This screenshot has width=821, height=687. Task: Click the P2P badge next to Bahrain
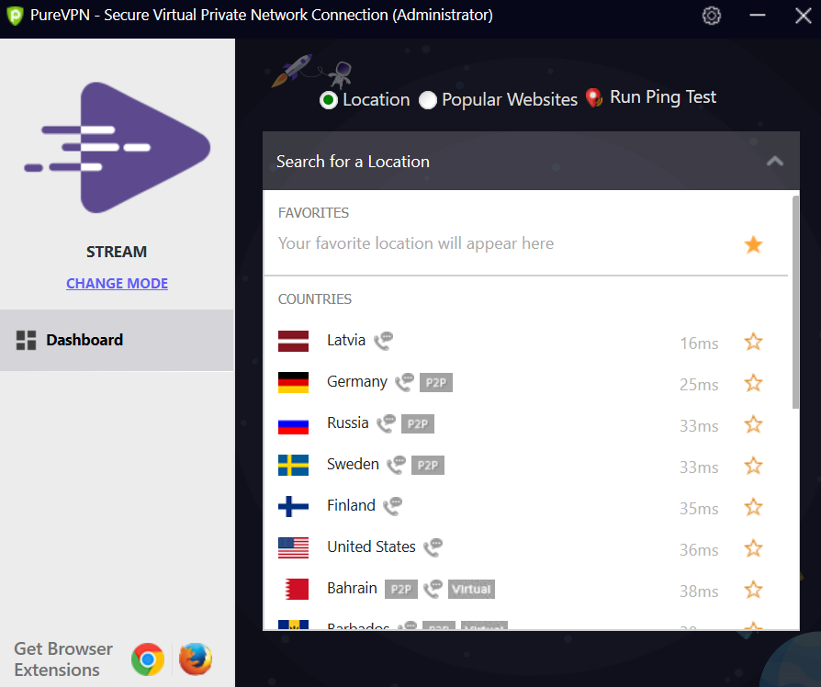[401, 590]
